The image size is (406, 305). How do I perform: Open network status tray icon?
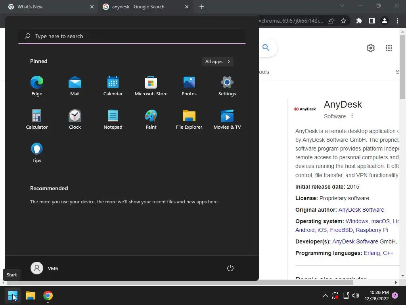point(346,295)
